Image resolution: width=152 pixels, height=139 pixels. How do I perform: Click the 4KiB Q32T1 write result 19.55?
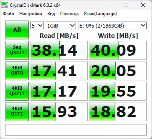[x=118, y=91]
